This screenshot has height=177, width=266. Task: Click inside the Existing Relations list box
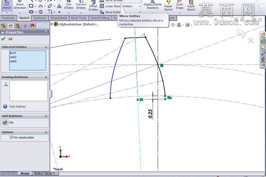coord(28,91)
